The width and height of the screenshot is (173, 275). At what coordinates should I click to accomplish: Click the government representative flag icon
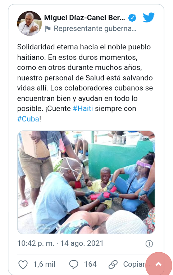47,28
